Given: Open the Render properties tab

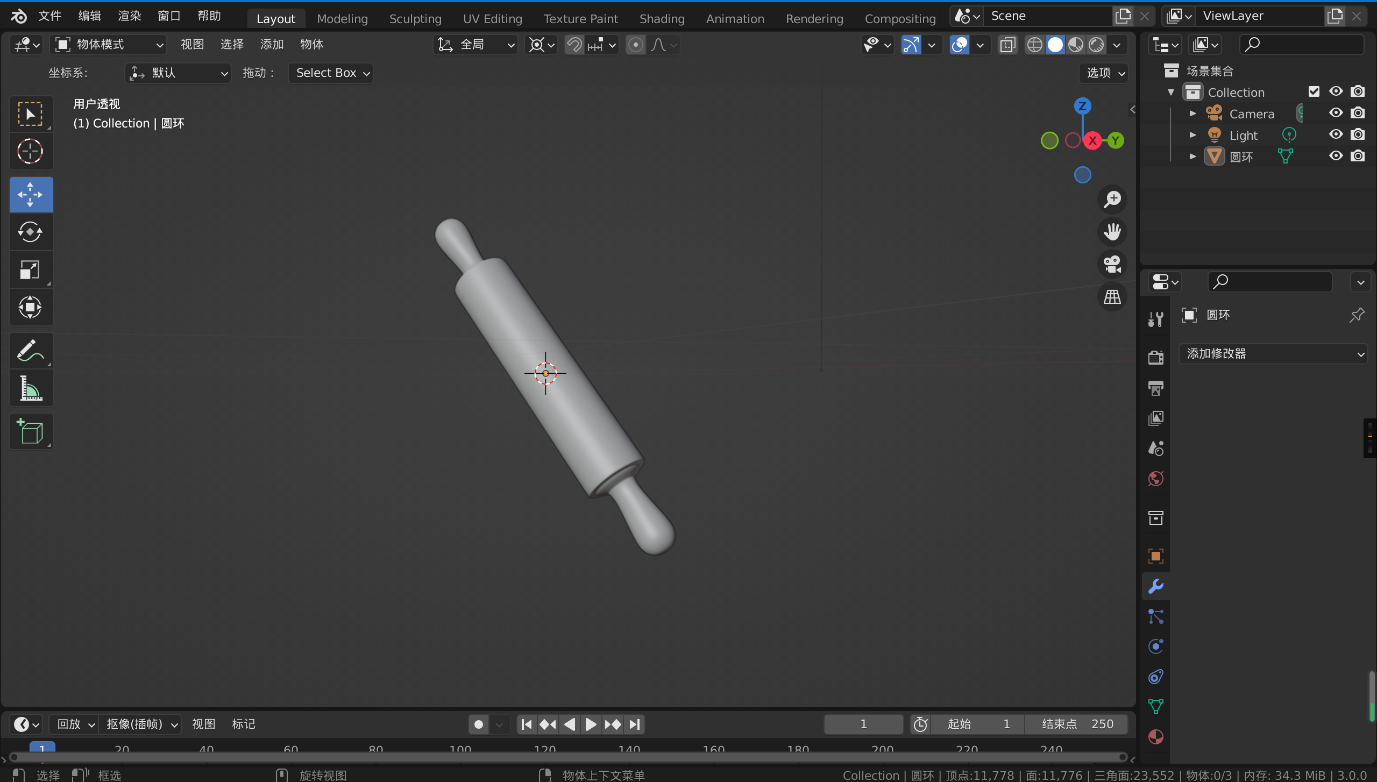Looking at the screenshot, I should (1155, 357).
